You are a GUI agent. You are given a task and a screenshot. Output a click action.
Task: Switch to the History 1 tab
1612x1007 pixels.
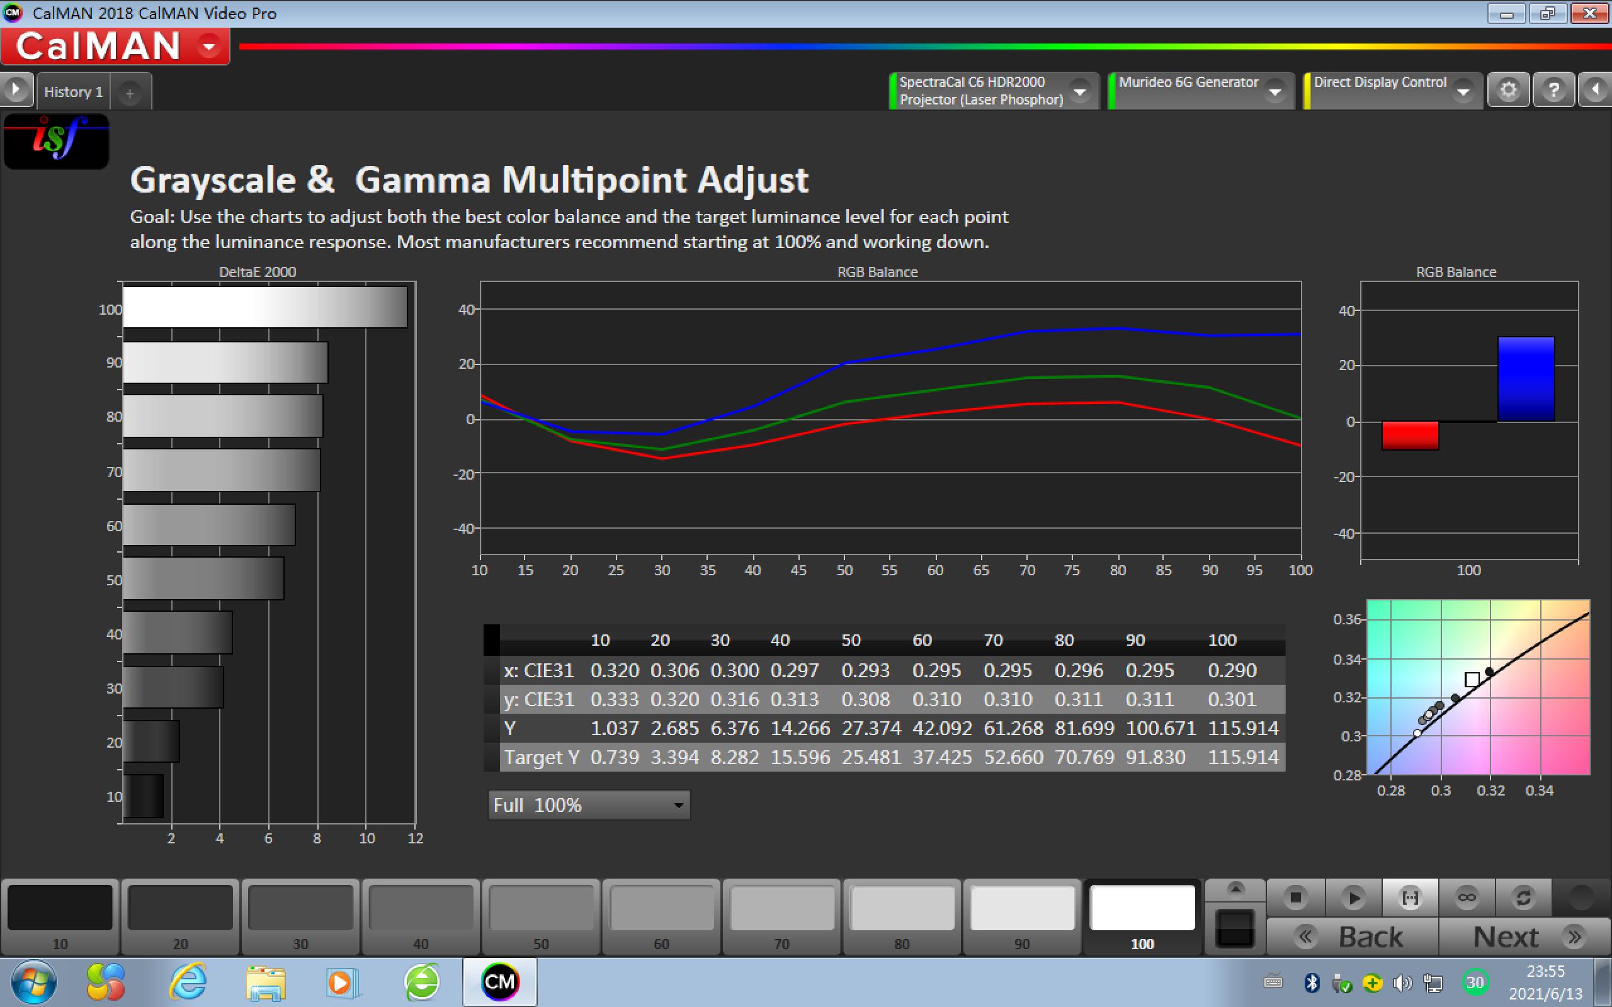(x=73, y=92)
